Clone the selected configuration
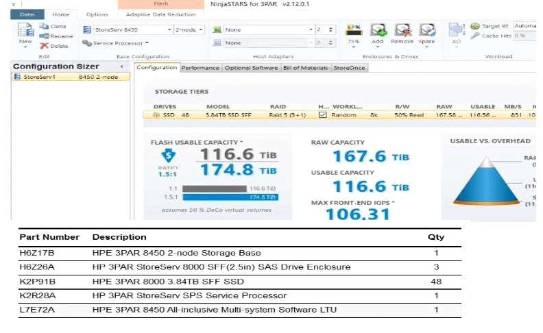543x333 pixels. click(x=56, y=27)
